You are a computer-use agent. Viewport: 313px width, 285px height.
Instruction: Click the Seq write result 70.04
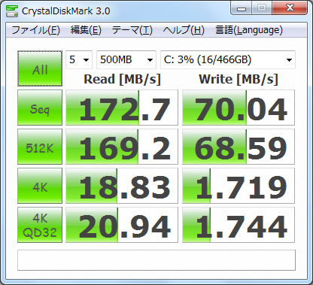[x=239, y=108]
